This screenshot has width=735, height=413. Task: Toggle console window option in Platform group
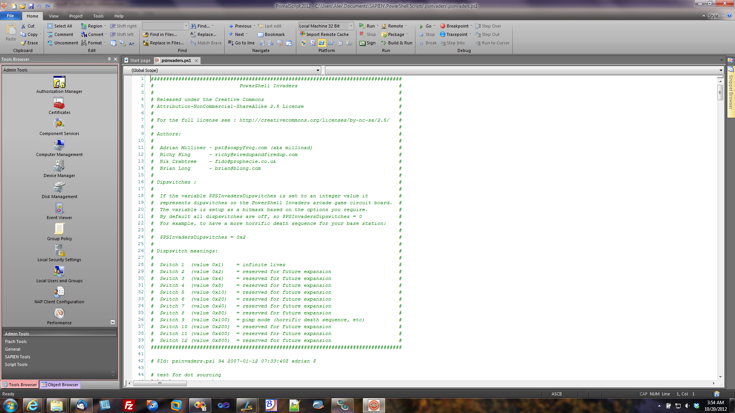pyautogui.click(x=340, y=43)
